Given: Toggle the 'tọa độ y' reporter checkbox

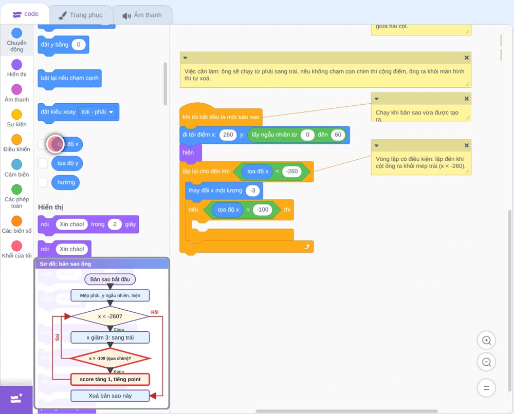Looking at the screenshot, I should [x=43, y=163].
